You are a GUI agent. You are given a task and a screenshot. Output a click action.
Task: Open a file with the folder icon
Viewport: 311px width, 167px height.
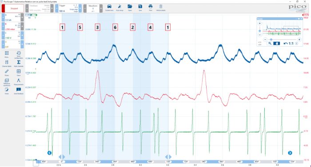[x=130, y=8]
